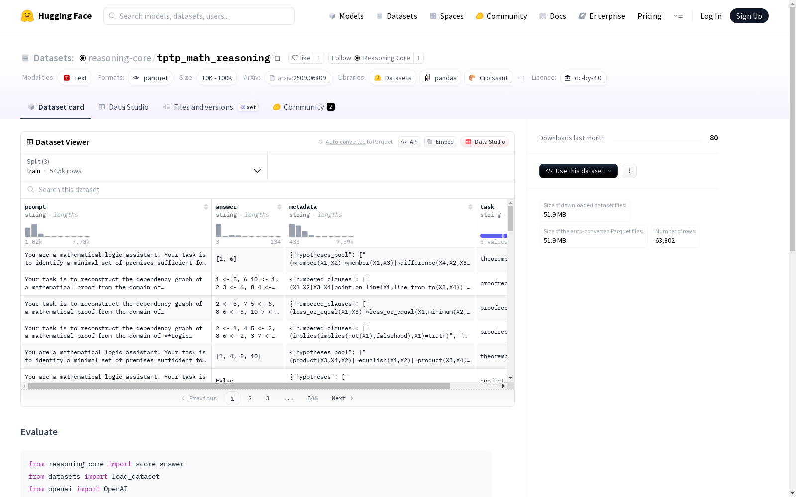Click the Sign Up button
This screenshot has width=796, height=497.
coord(749,16)
